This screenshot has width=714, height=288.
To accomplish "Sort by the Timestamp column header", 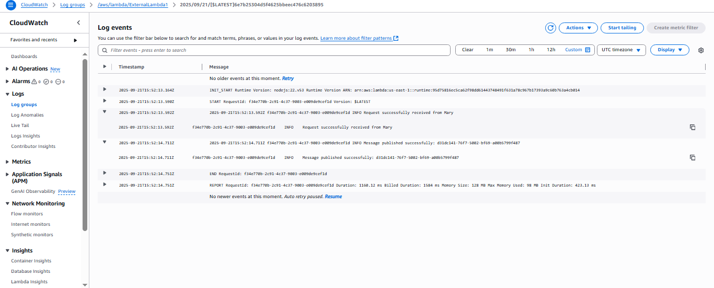I will [x=131, y=67].
